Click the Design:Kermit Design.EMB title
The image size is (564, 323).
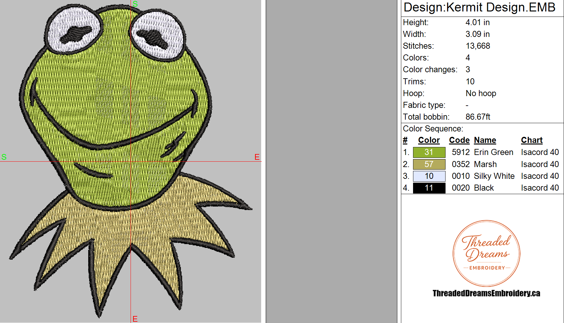click(479, 7)
